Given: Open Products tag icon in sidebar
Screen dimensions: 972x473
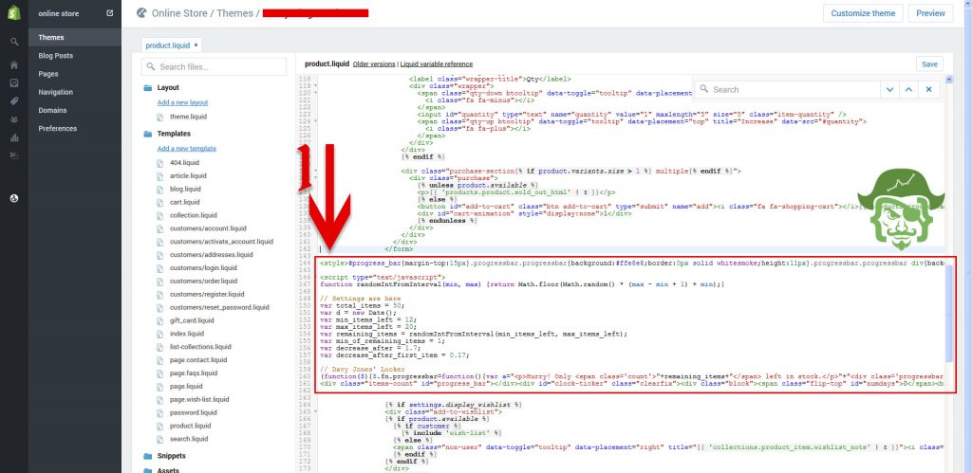Looking at the screenshot, I should pyautogui.click(x=14, y=101).
